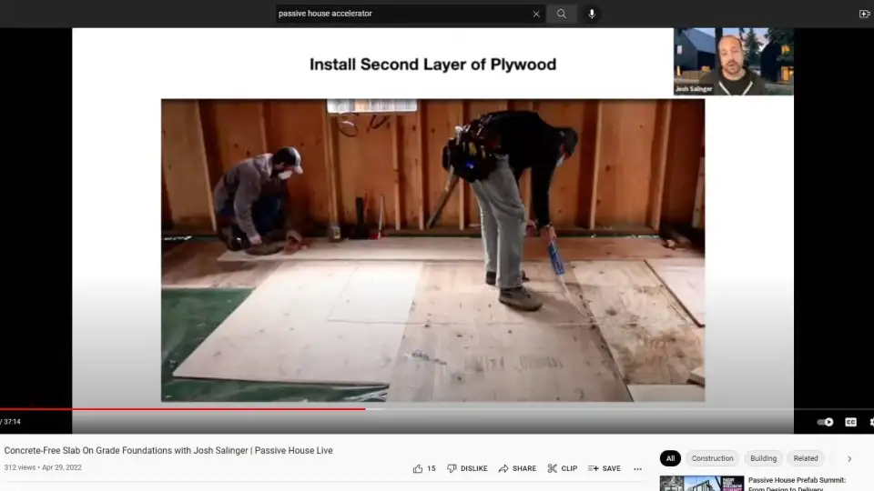Clear the search box text
Viewport: 874px width, 491px height.
(536, 14)
